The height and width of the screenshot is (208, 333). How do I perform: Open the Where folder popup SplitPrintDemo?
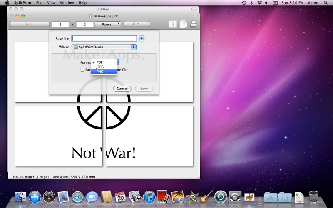tap(104, 47)
